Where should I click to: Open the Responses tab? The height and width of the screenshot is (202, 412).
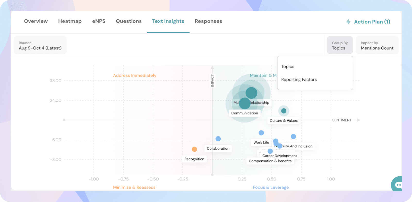(x=208, y=21)
